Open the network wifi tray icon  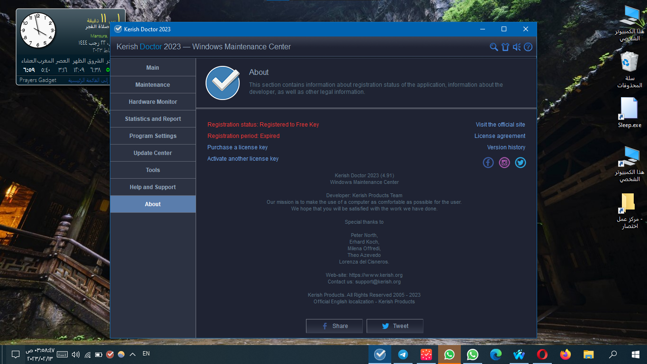[x=88, y=354]
